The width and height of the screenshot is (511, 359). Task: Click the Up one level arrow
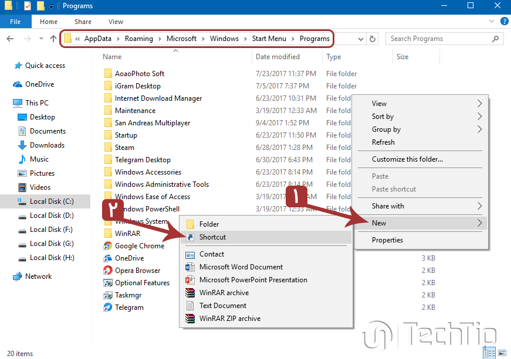coord(53,39)
